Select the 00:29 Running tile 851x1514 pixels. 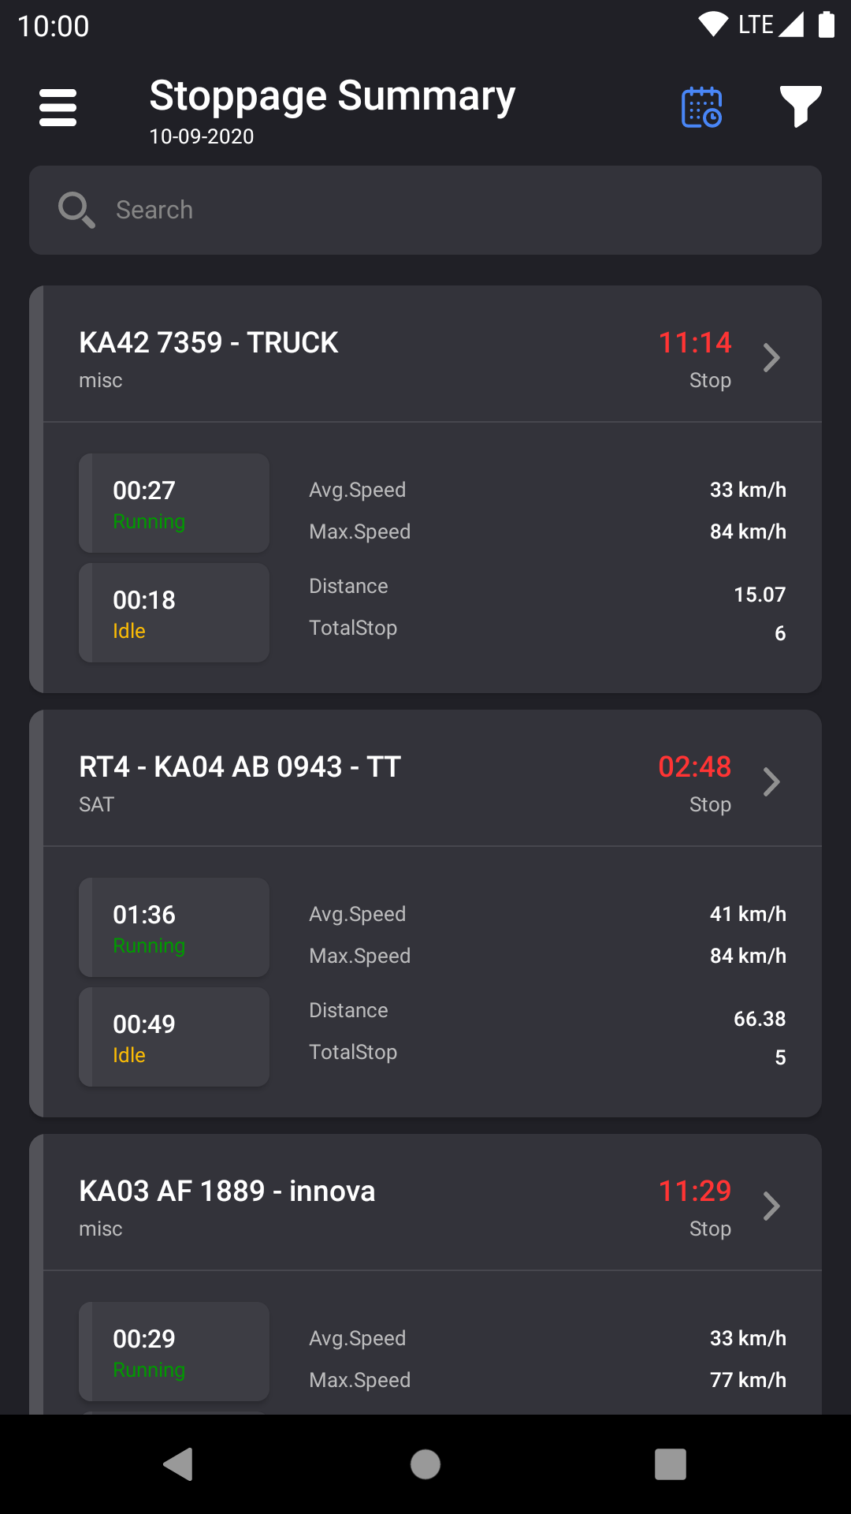(174, 1352)
